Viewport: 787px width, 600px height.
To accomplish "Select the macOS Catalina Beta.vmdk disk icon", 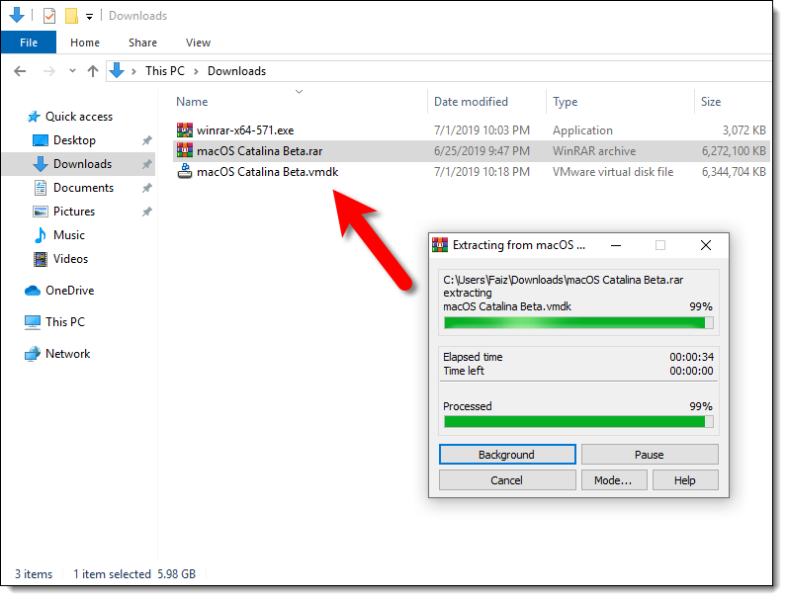I will (185, 172).
